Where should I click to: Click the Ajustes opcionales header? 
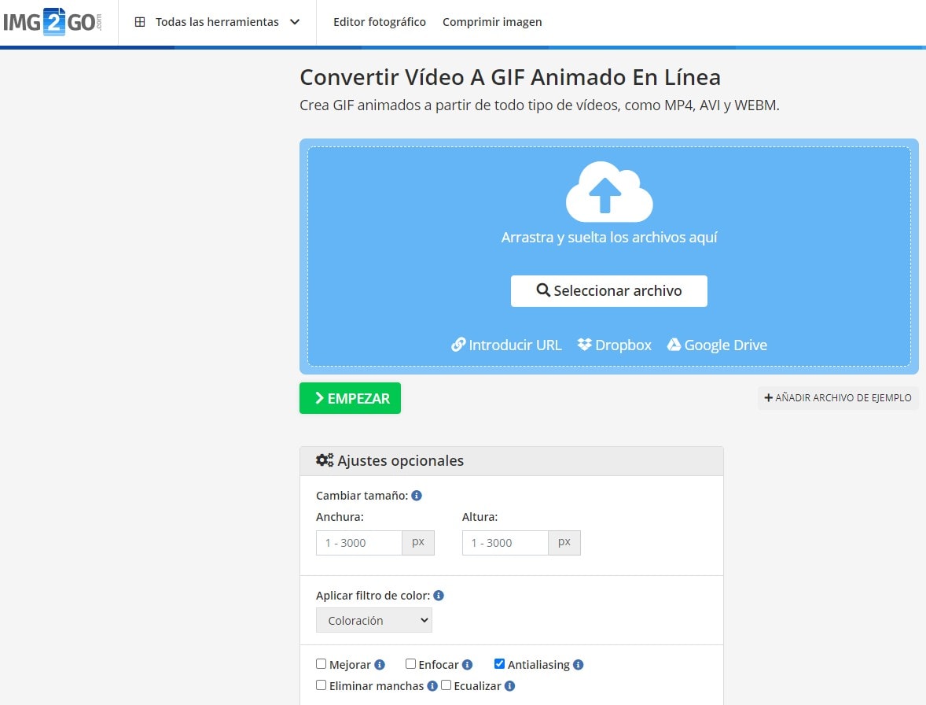pos(512,461)
